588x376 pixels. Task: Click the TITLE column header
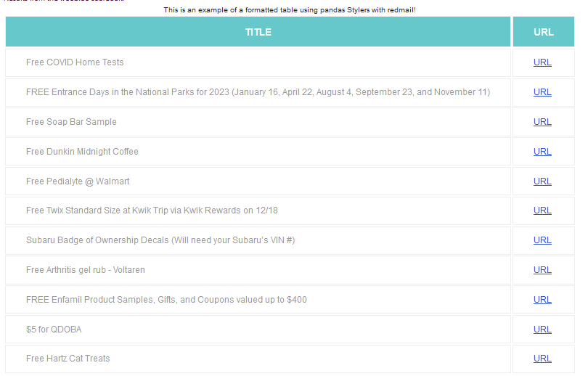click(x=258, y=32)
